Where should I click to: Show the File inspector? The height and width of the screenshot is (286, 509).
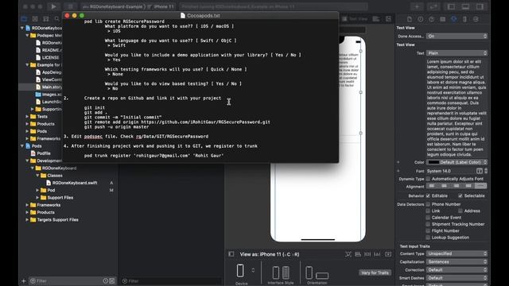[x=410, y=19]
